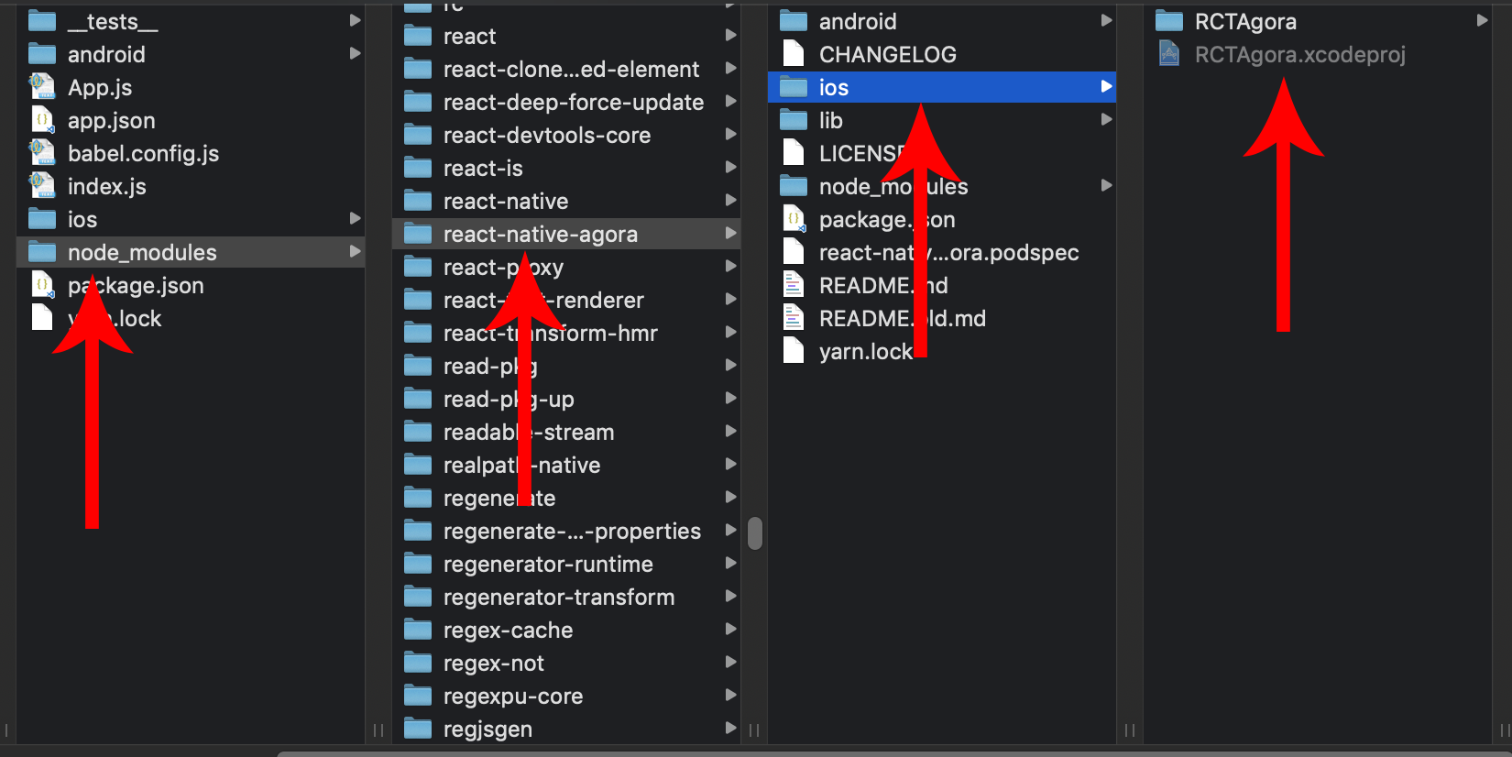The image size is (1512, 757).
Task: Click the RCTAgora folder icon
Action: [1169, 21]
